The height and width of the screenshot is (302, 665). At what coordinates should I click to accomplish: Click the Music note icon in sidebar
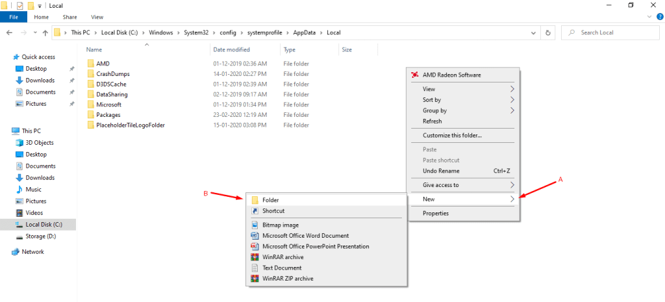19,189
